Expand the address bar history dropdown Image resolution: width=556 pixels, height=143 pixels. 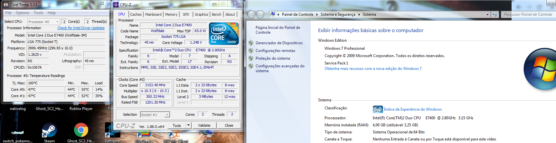click(x=487, y=14)
